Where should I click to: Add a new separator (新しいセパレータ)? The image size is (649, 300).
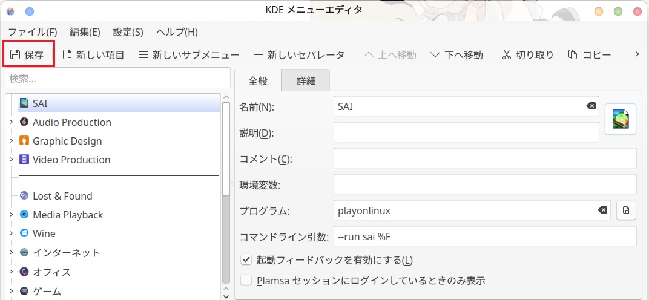pos(258,55)
